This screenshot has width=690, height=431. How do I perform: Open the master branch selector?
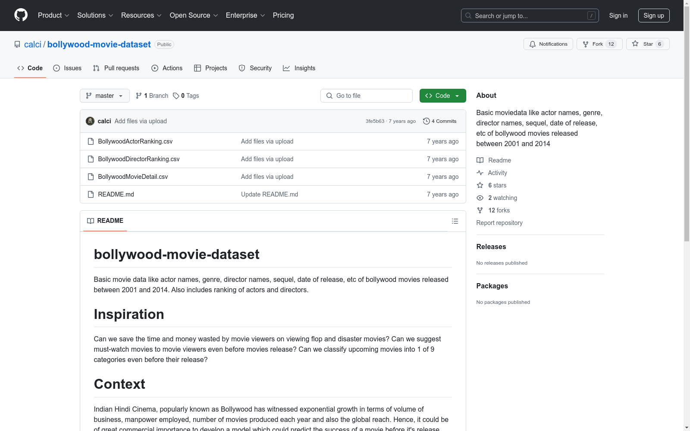coord(105,96)
